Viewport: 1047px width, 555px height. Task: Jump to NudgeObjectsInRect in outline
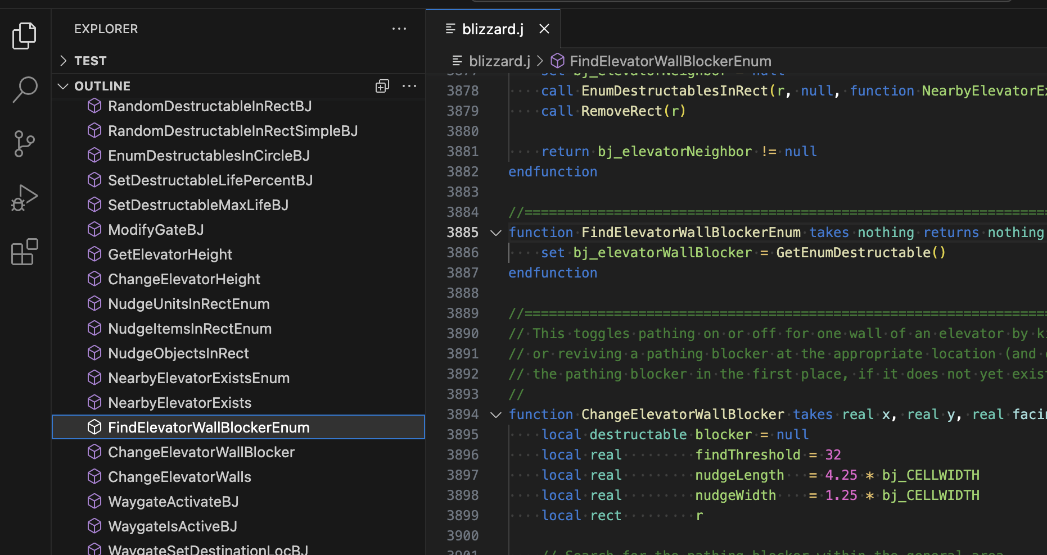tap(178, 353)
